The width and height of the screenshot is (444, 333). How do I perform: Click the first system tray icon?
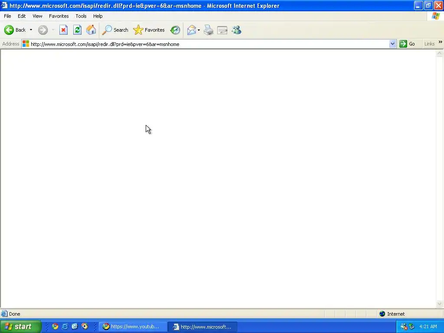tap(404, 326)
